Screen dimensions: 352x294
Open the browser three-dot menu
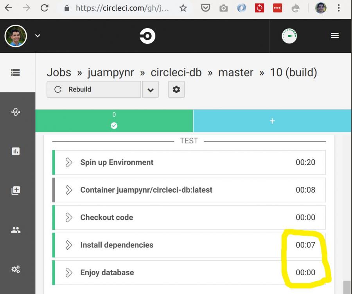pyautogui.click(x=339, y=8)
